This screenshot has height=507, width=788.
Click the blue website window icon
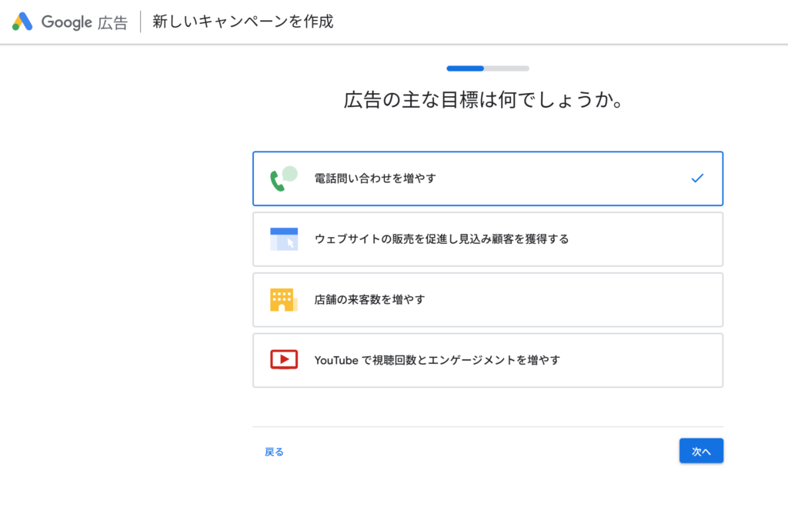pyautogui.click(x=283, y=238)
